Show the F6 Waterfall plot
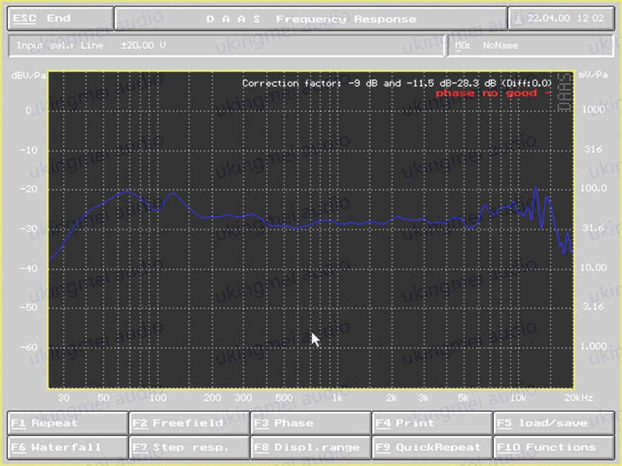This screenshot has height=466, width=622. point(67,447)
